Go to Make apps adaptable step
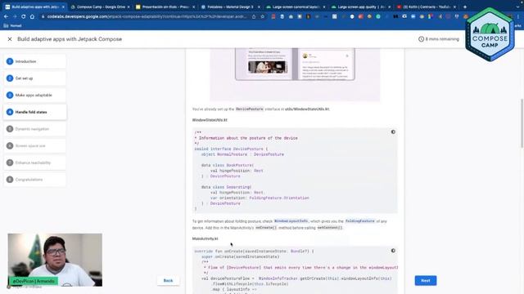Screen dimensions: 524x294 click(35, 96)
